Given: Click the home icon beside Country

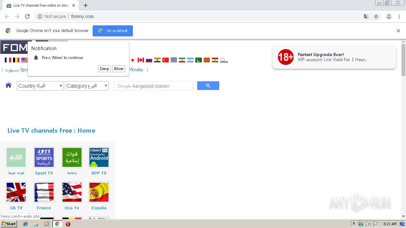Looking at the screenshot, I should click(x=9, y=85).
